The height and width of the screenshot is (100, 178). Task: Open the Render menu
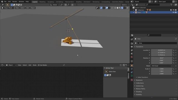coord(15,2)
